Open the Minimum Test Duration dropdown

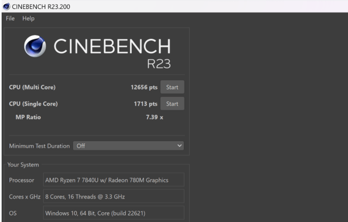(128, 146)
